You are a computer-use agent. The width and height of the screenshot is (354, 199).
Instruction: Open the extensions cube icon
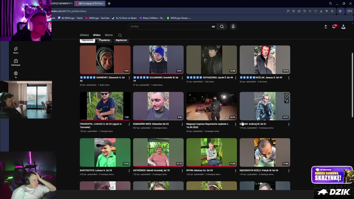[x=340, y=11]
